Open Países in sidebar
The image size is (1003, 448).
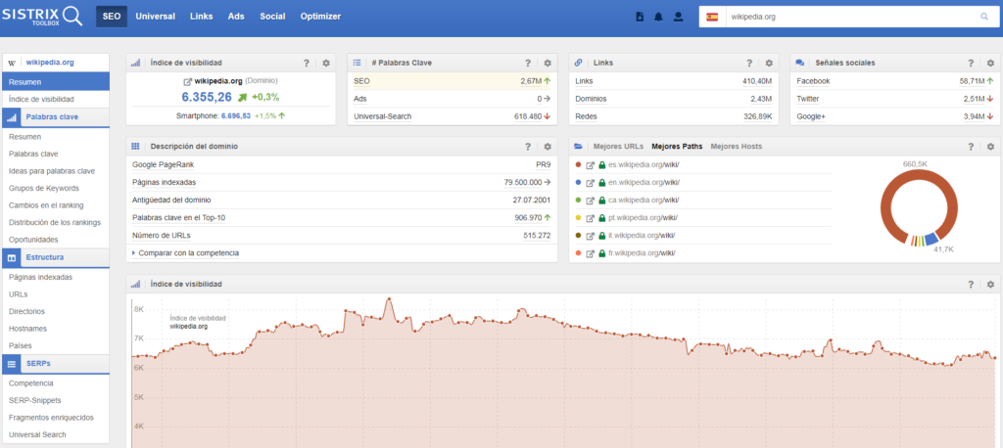tap(21, 345)
